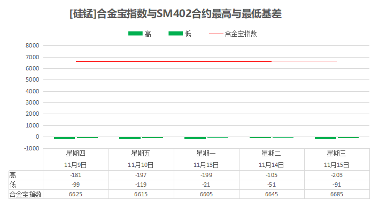Click the 高 row label in table
The width and height of the screenshot is (379, 208).
[13, 175]
